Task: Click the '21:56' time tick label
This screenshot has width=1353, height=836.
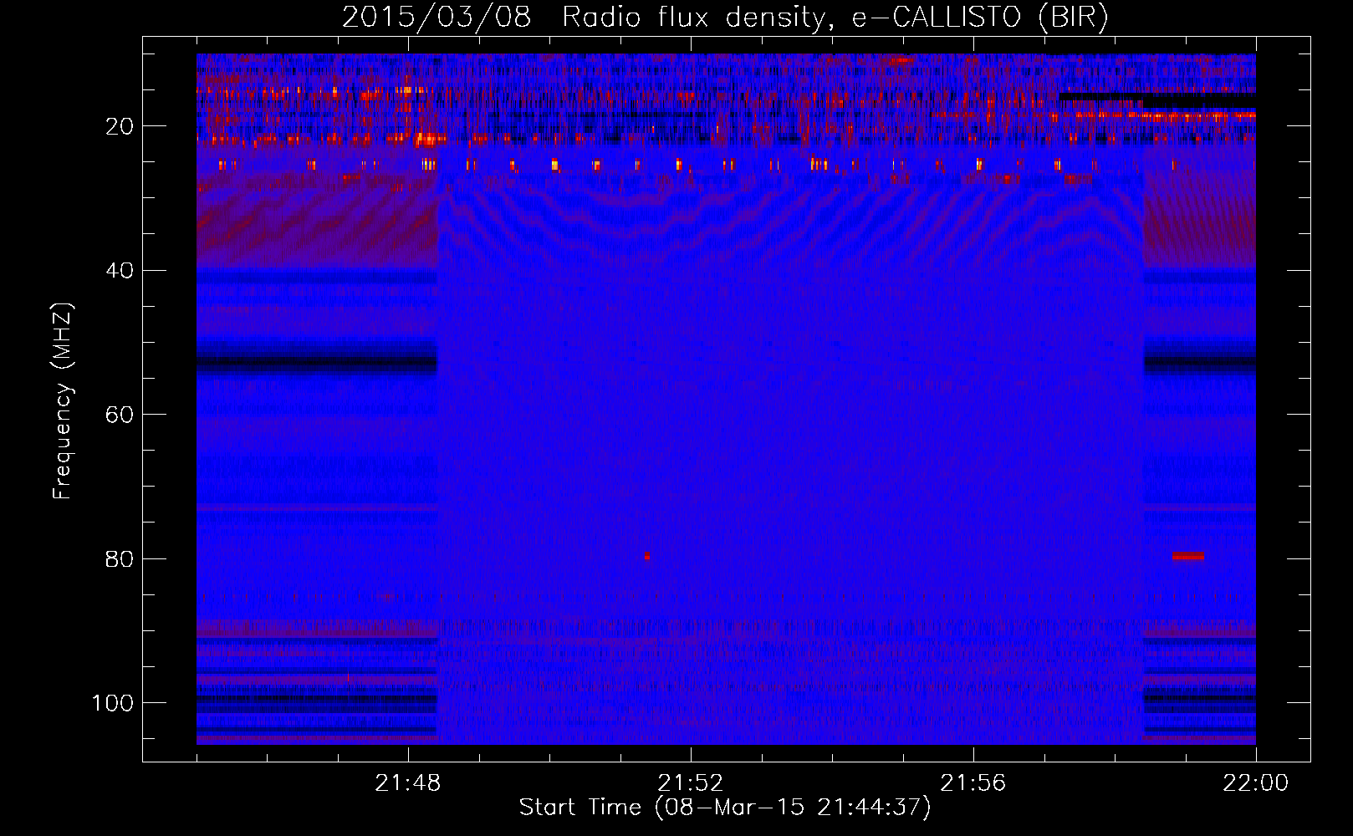Action: [973, 783]
